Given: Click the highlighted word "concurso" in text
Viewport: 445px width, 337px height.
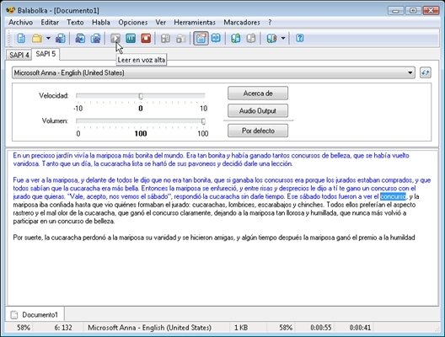Looking at the screenshot, I should click(393, 196).
